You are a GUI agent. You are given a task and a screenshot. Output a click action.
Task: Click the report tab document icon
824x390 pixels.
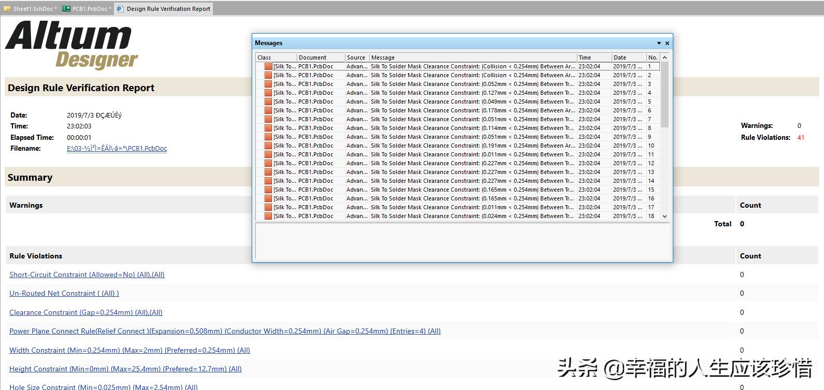(x=121, y=9)
